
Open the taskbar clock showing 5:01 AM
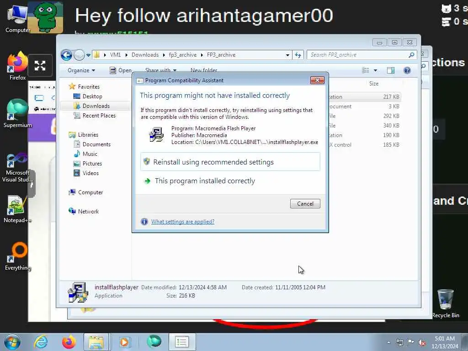click(445, 342)
